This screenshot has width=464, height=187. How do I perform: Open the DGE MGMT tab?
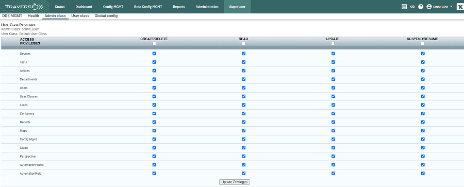coord(12,16)
